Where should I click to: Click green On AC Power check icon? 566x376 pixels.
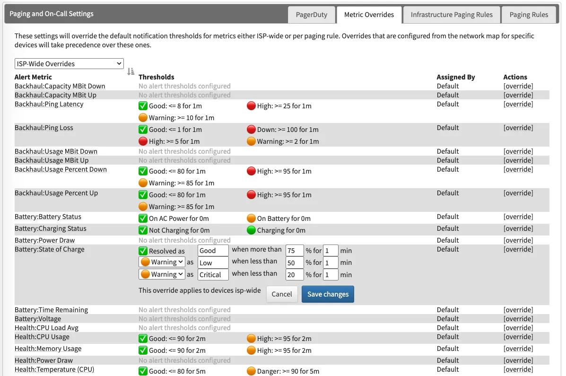[x=143, y=219]
